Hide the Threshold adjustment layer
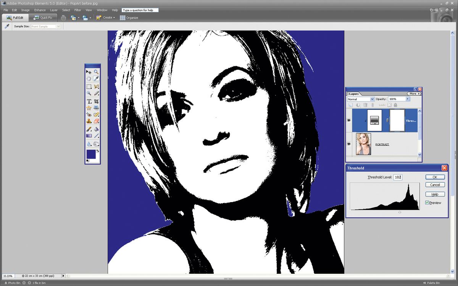458x286 pixels. (x=349, y=120)
